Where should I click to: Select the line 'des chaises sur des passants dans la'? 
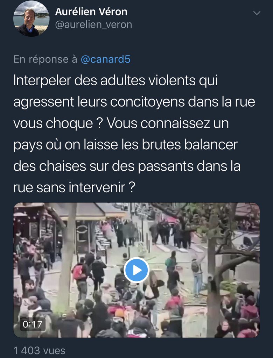pyautogui.click(x=127, y=166)
